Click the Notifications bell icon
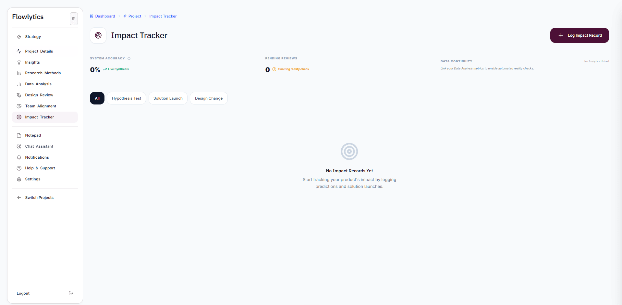This screenshot has height=305, width=622. coord(19,157)
